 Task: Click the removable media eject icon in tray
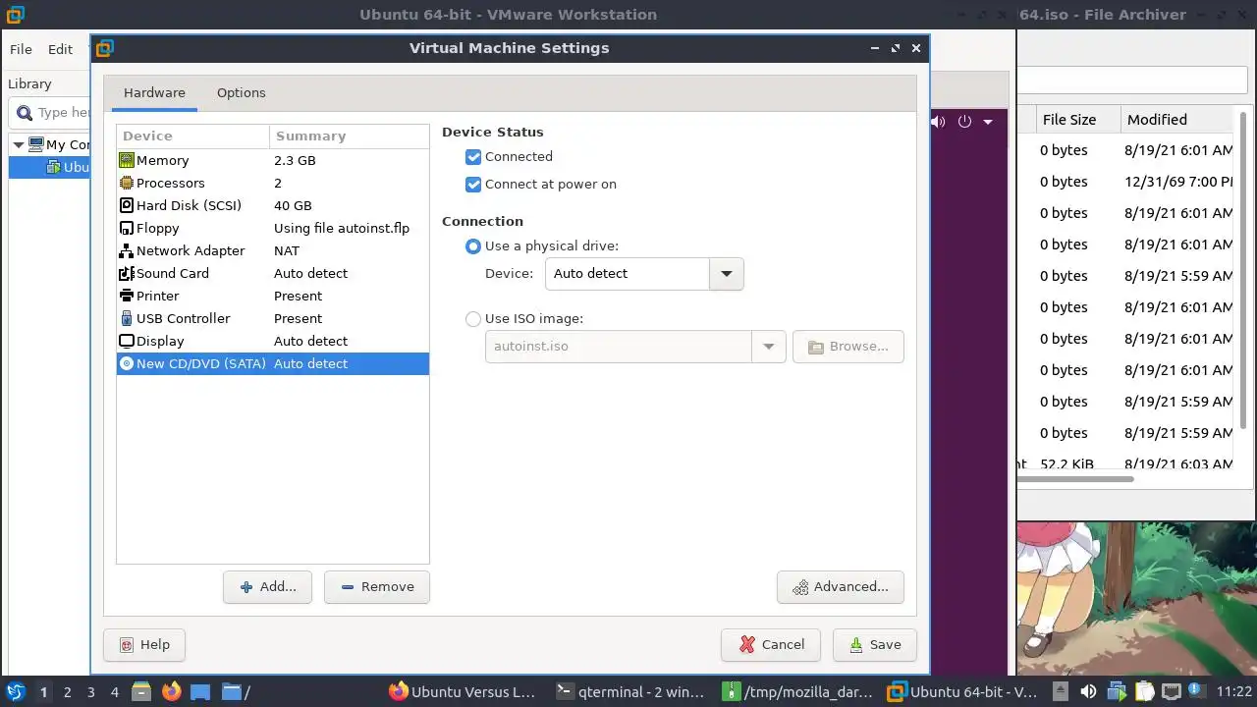coord(1061,691)
